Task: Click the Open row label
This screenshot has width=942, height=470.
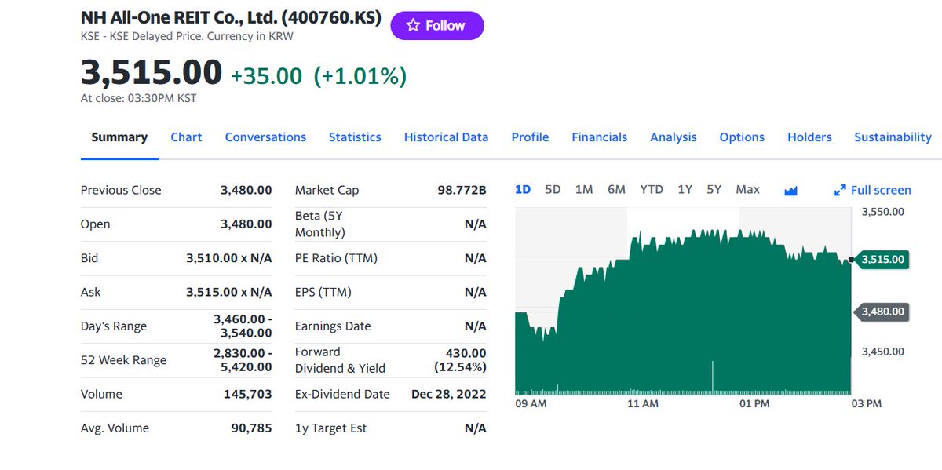Action: click(x=95, y=224)
